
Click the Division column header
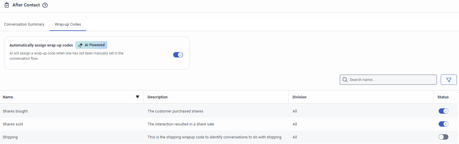[x=299, y=97]
